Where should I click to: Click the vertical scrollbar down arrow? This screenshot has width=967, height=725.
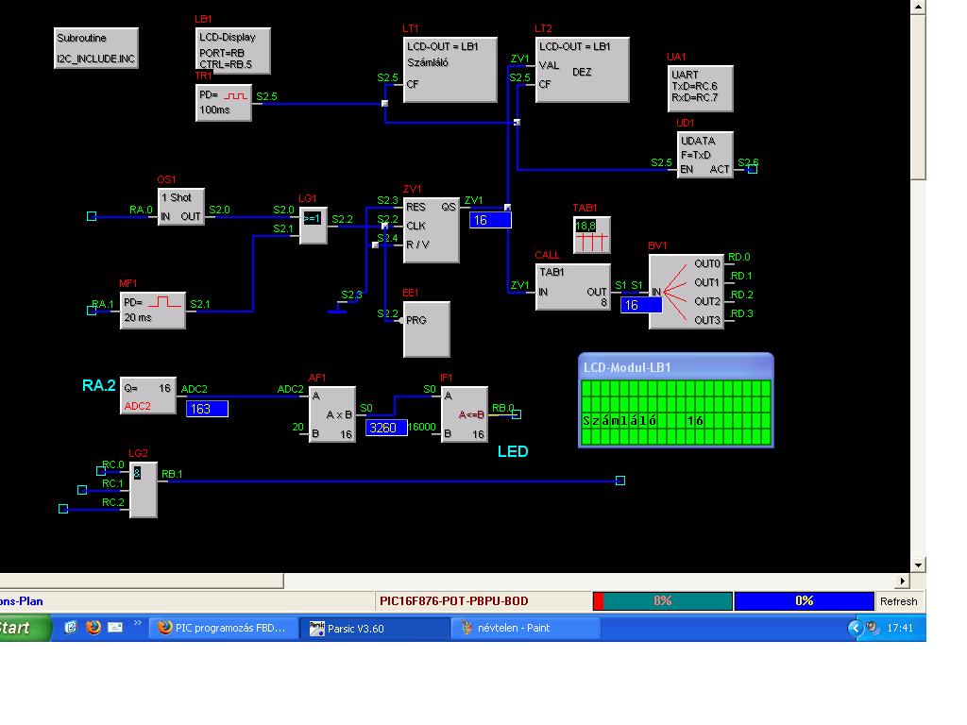(918, 565)
